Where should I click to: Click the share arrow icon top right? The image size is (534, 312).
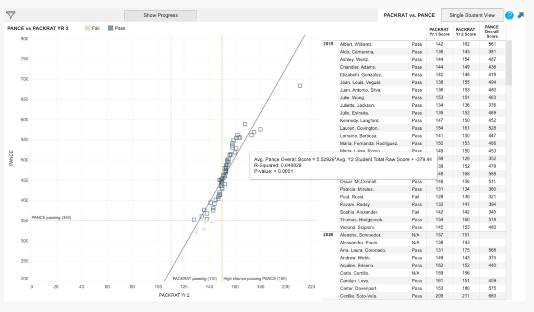[x=520, y=16]
